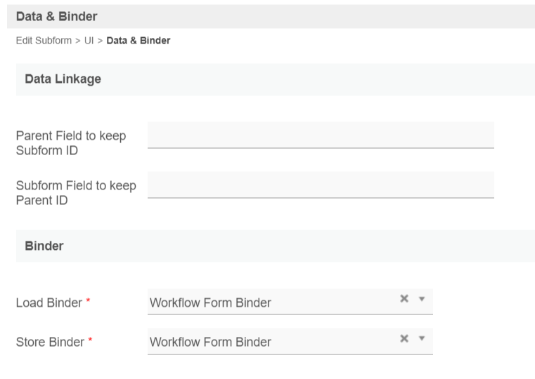Focus the Subform Field to keep Parent ID input
Viewport: 535px width, 379px height.
click(321, 185)
